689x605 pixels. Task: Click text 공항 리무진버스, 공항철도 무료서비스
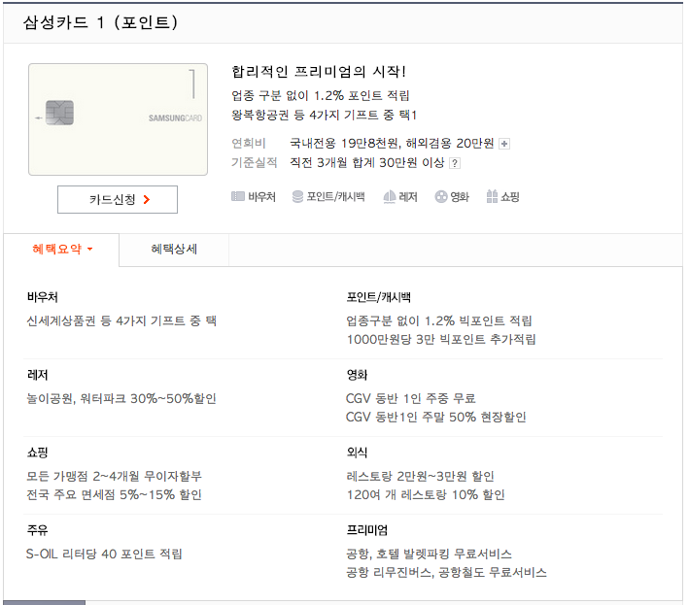click(x=446, y=573)
